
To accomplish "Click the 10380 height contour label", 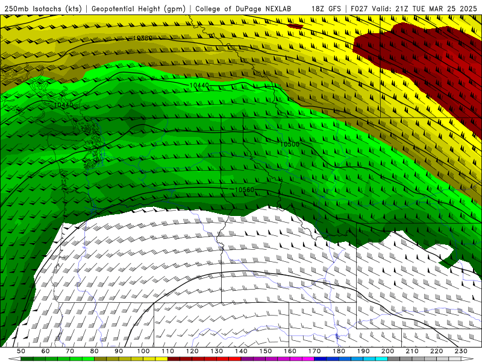I will pyautogui.click(x=143, y=38).
